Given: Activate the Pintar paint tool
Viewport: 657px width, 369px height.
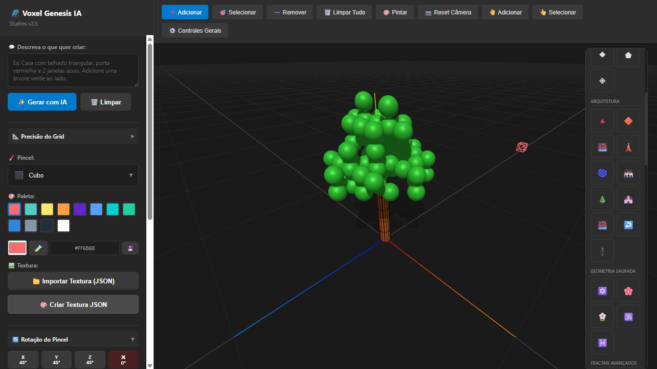Looking at the screenshot, I should tap(395, 12).
